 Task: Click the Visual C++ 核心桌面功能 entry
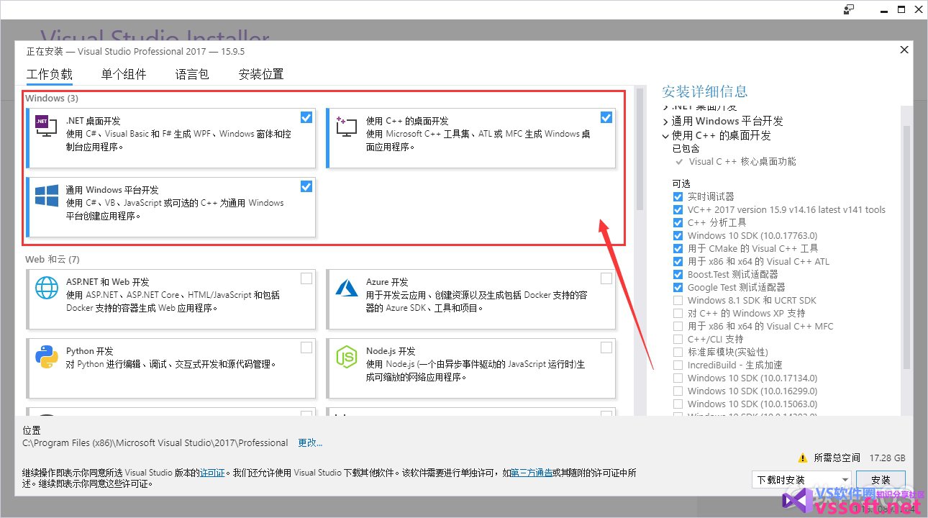(742, 162)
